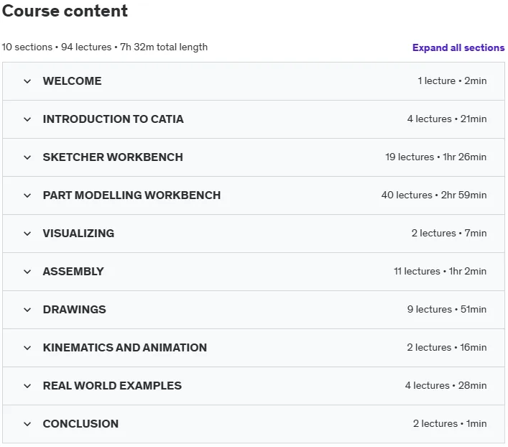Expand the DRAWINGS section chevron
508x447 pixels.
(x=27, y=310)
